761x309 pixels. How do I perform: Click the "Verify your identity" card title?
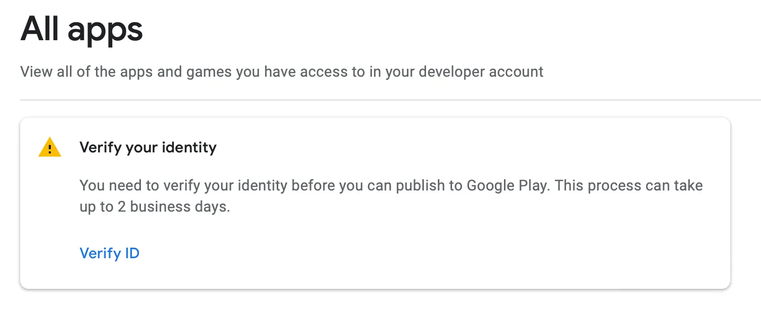click(148, 147)
